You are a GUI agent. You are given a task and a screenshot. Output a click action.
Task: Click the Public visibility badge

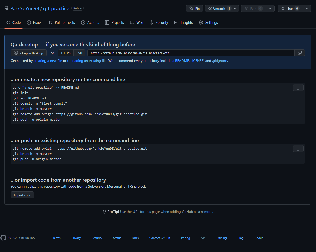pos(77,8)
